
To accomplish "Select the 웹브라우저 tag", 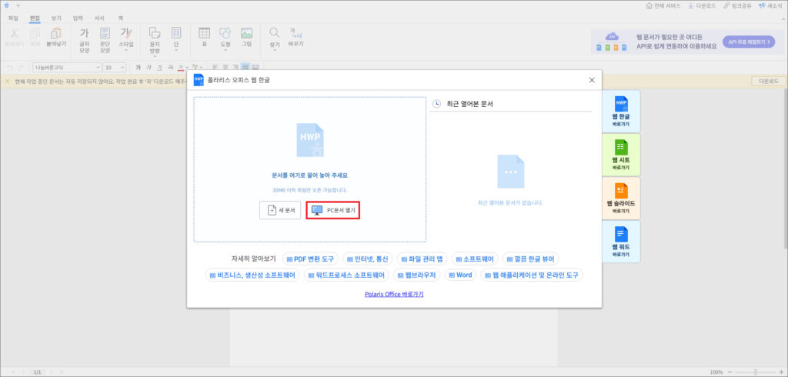I will tap(416, 275).
